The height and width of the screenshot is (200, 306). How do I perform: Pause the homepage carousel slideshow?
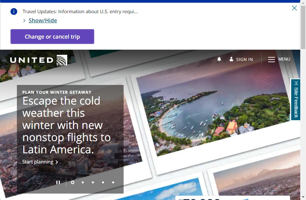point(58,182)
